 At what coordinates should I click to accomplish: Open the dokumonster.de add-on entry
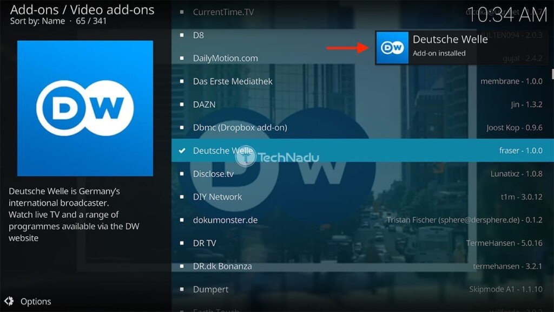click(x=362, y=220)
